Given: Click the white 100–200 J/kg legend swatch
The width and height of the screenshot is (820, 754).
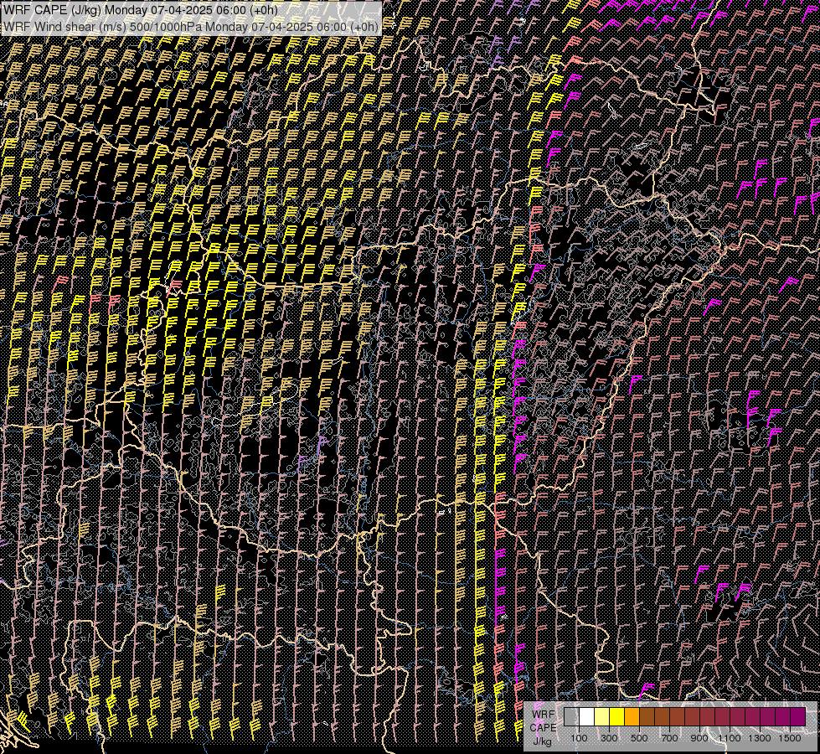Looking at the screenshot, I should (587, 716).
